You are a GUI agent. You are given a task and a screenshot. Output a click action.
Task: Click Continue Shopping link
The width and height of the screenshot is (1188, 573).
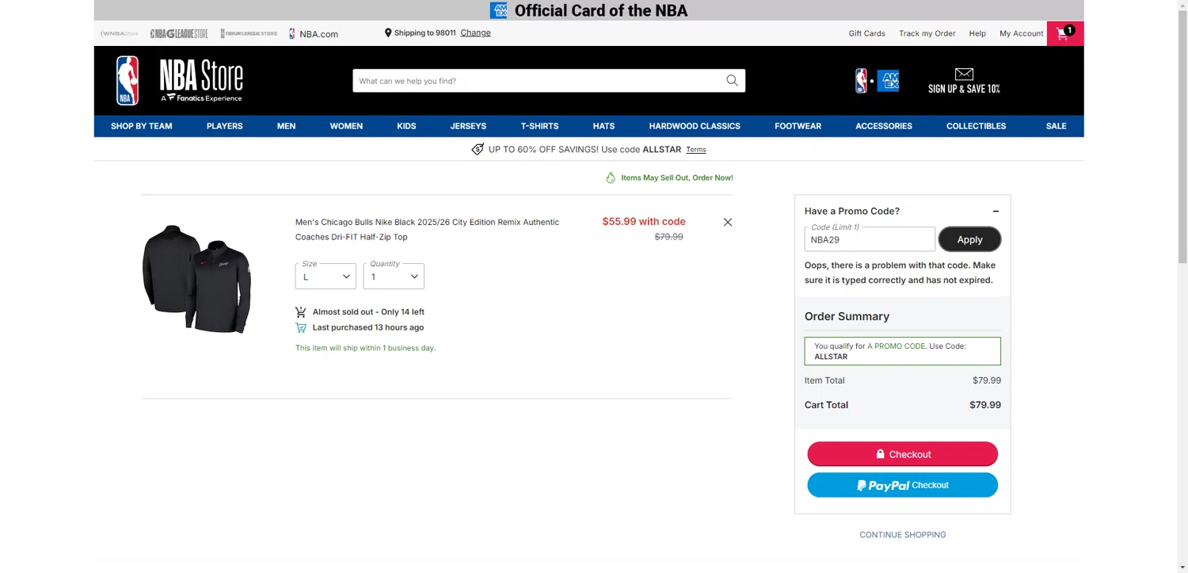point(902,535)
